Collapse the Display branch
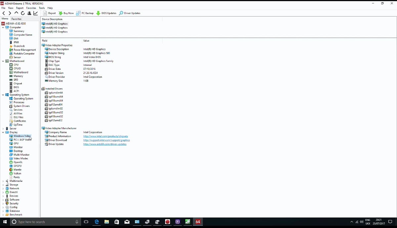This screenshot has height=228, width=397. [x=3, y=132]
